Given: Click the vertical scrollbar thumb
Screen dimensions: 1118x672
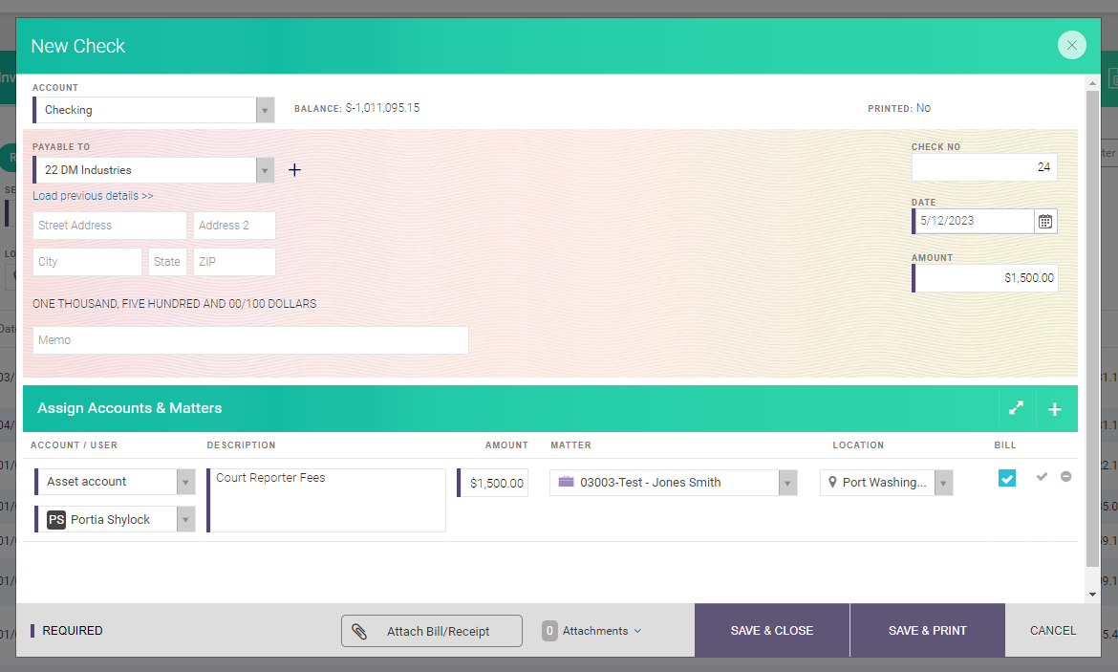Looking at the screenshot, I should coord(1092,328).
